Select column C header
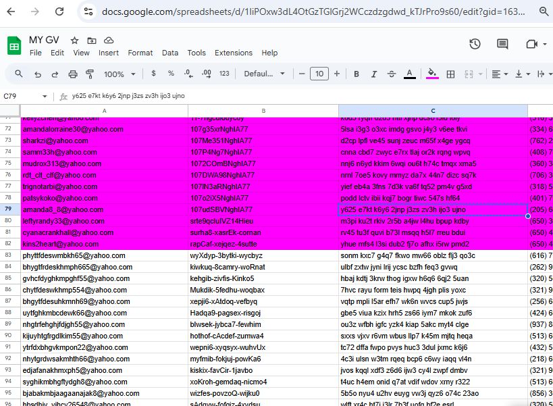This screenshot has height=406, width=553. [x=433, y=111]
